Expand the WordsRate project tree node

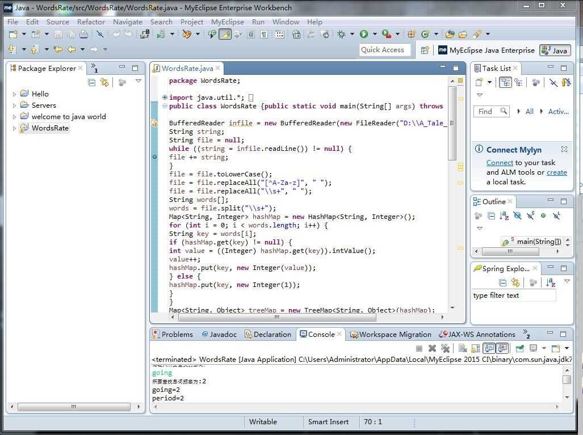point(14,128)
